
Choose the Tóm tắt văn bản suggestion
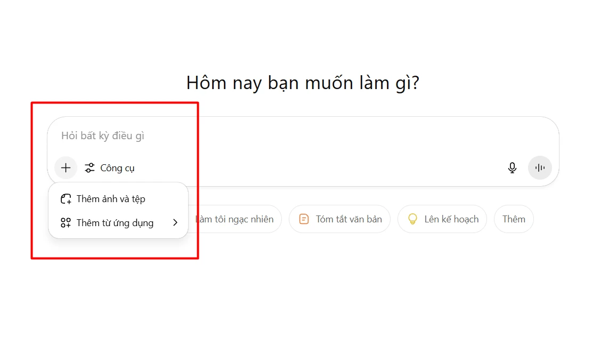pos(339,219)
